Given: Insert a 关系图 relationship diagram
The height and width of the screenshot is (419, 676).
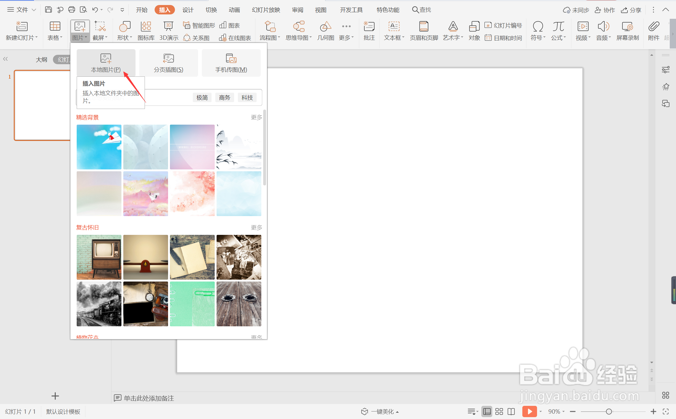Looking at the screenshot, I should (196, 38).
